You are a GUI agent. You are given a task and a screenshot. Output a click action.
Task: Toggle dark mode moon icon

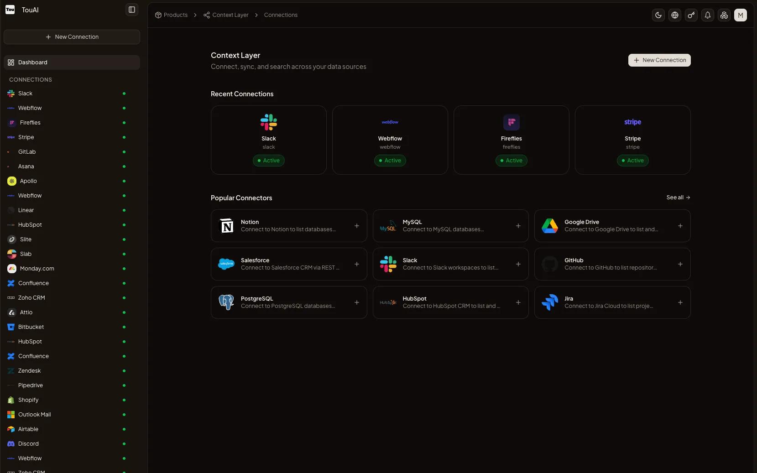coord(658,15)
